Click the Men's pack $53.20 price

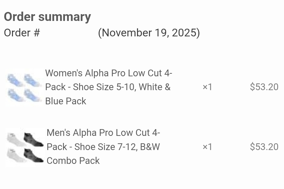tap(264, 147)
